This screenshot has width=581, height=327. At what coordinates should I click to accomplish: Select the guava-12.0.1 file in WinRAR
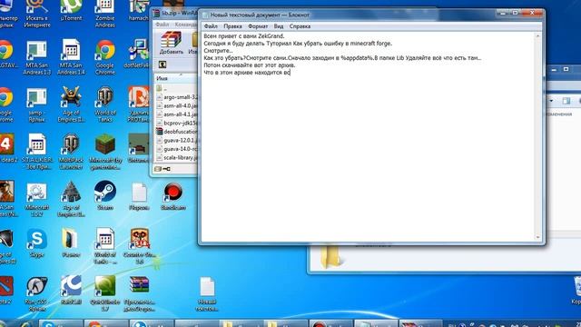point(177,140)
